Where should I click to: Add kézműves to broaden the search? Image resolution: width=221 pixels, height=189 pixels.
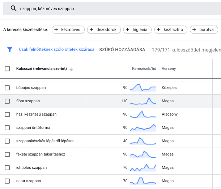click(x=68, y=30)
